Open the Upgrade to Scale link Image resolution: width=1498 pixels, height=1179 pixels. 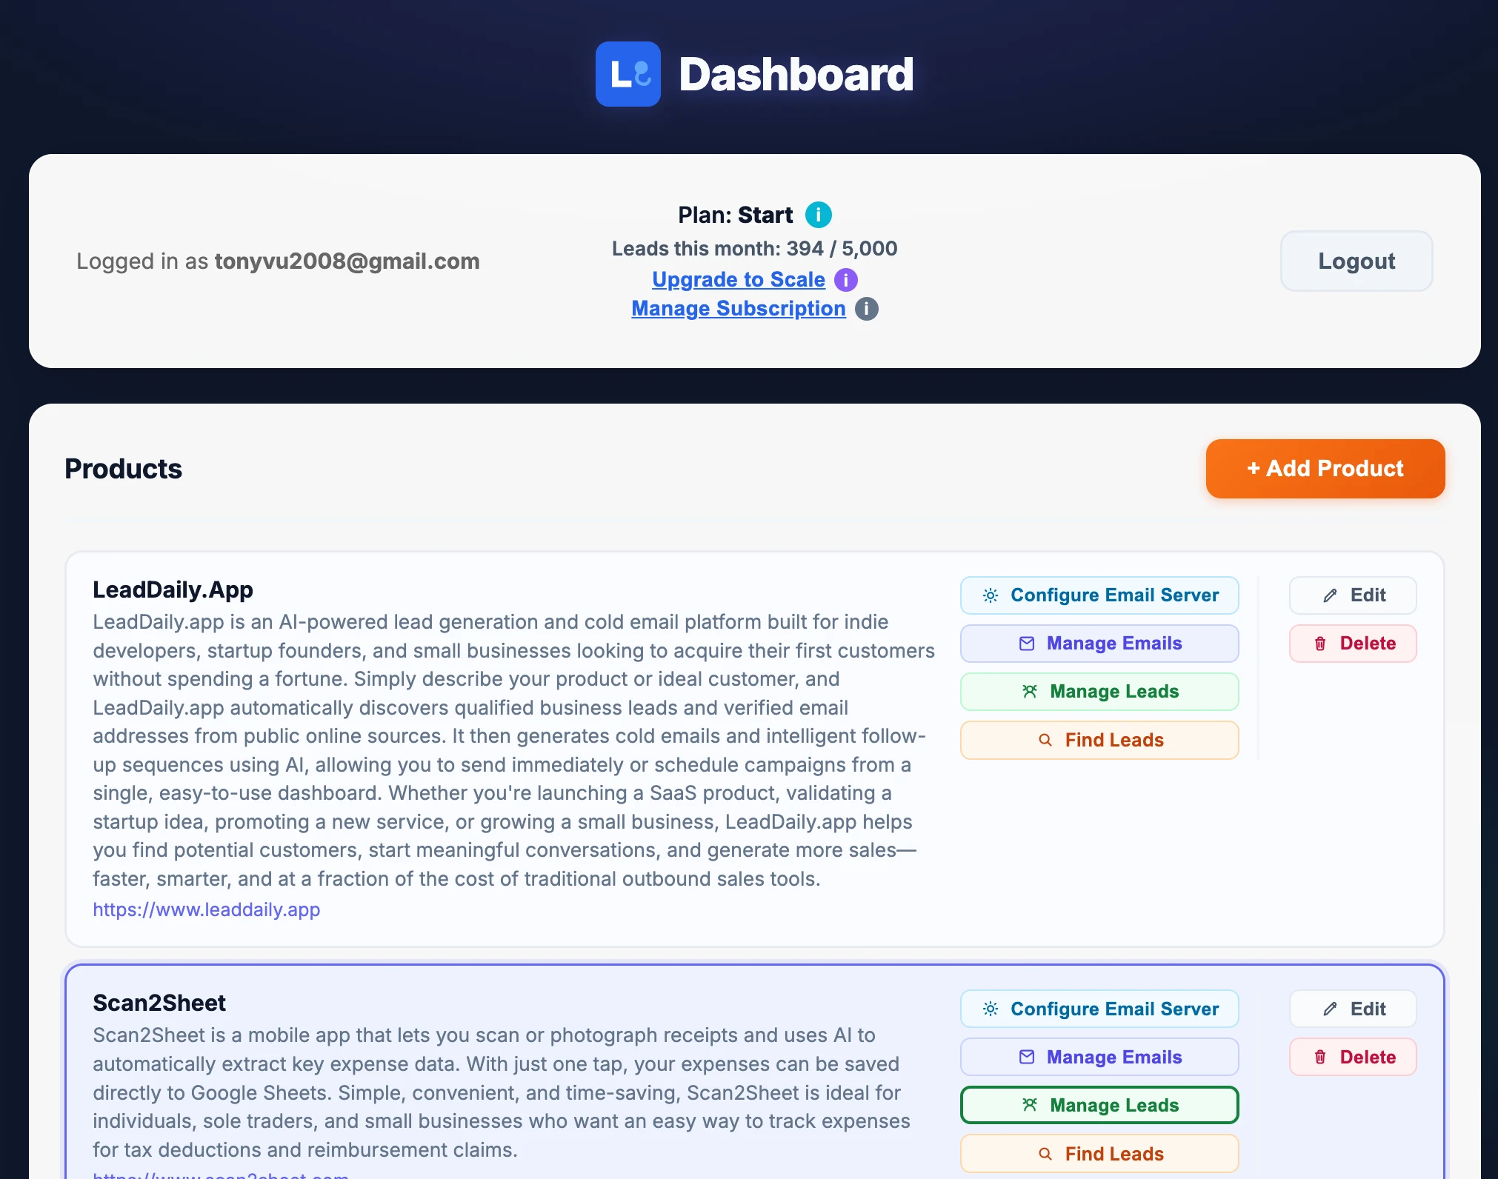click(739, 279)
